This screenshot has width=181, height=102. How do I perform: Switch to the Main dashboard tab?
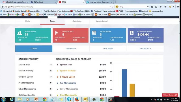pos(27,21)
